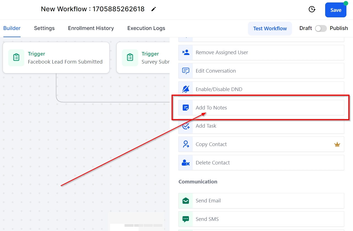
Task: Click the Send Email envelope icon
Action: tap(186, 201)
